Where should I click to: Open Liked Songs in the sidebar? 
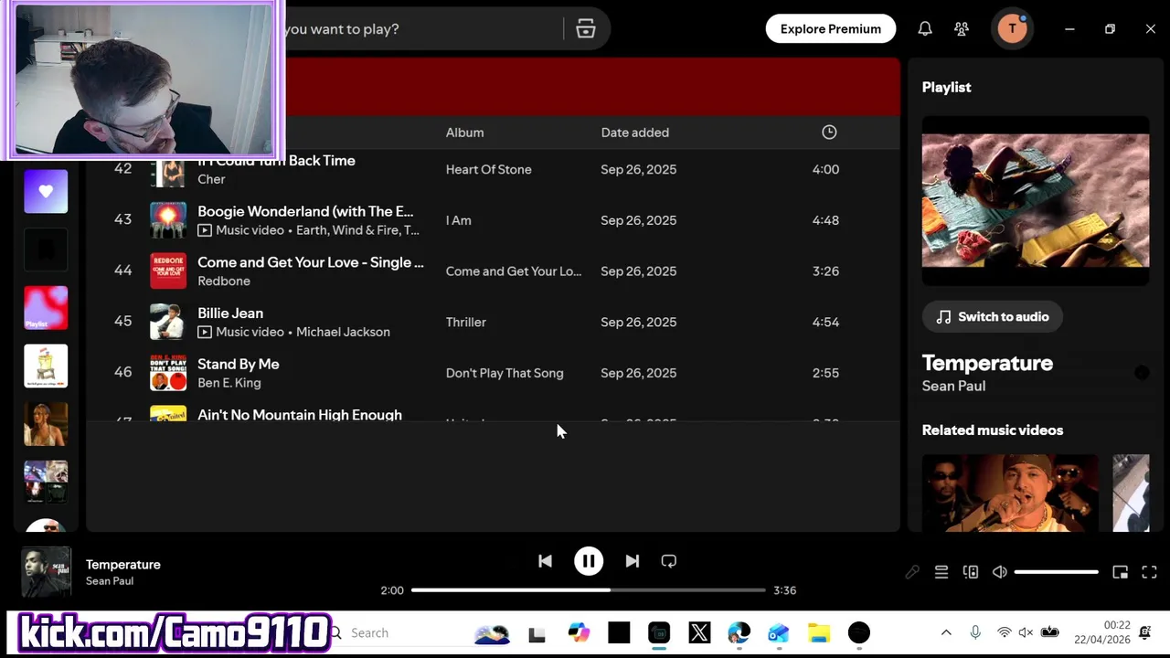tap(46, 192)
